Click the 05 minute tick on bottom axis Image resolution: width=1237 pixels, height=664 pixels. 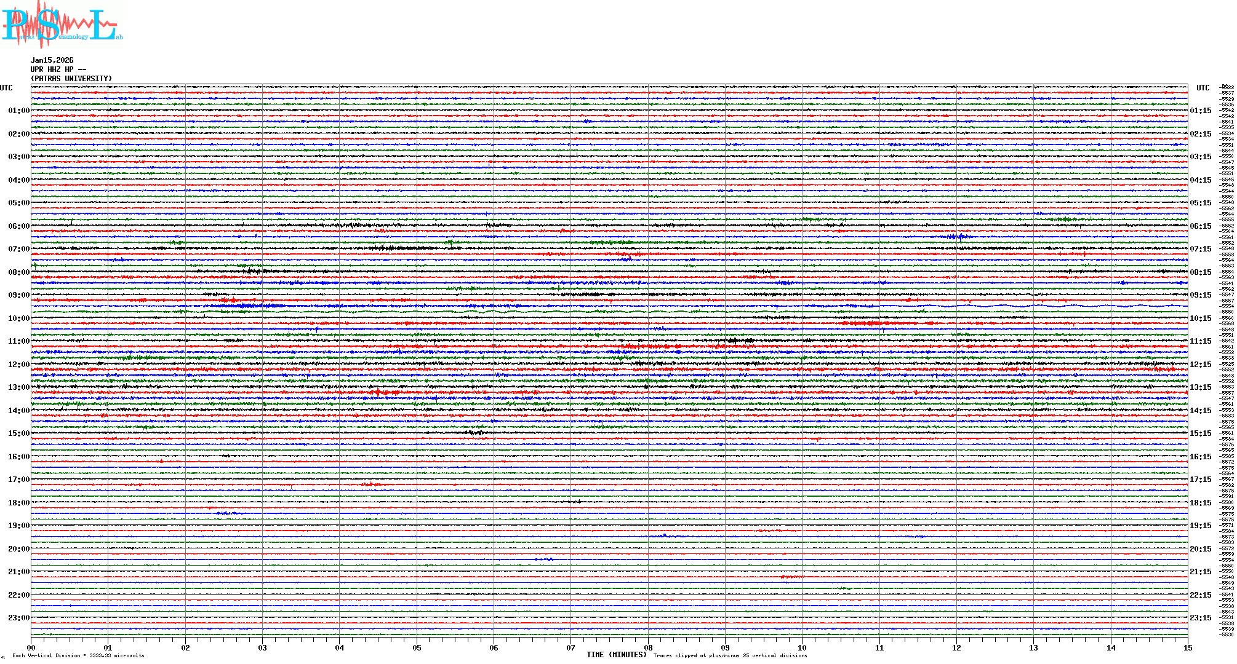pyautogui.click(x=417, y=647)
